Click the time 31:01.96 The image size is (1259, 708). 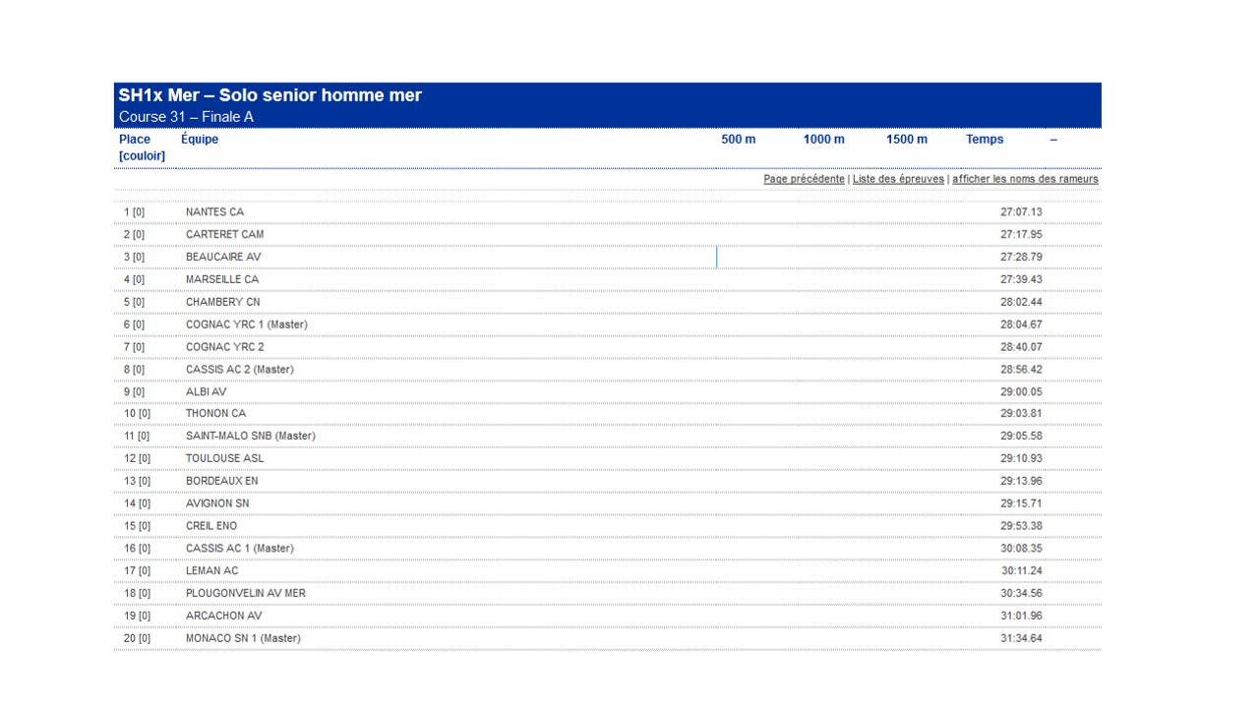[1021, 617]
